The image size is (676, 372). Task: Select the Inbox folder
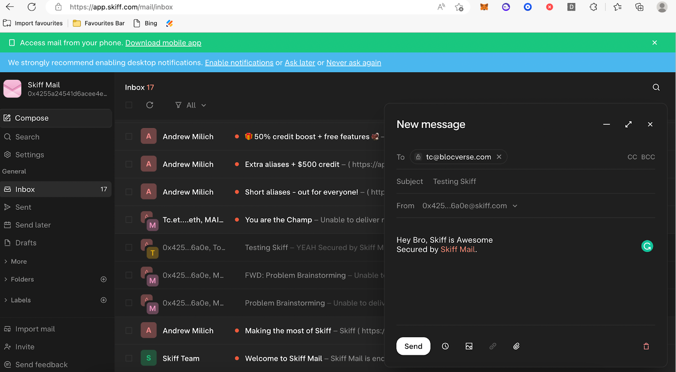(x=56, y=189)
